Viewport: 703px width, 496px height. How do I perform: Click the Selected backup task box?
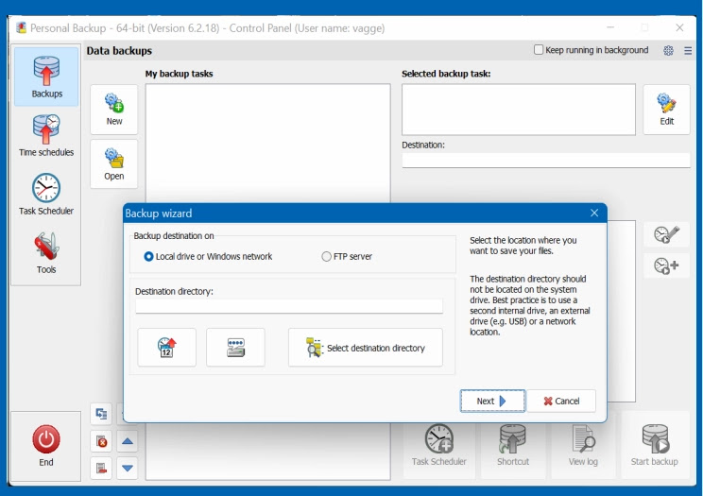[519, 110]
